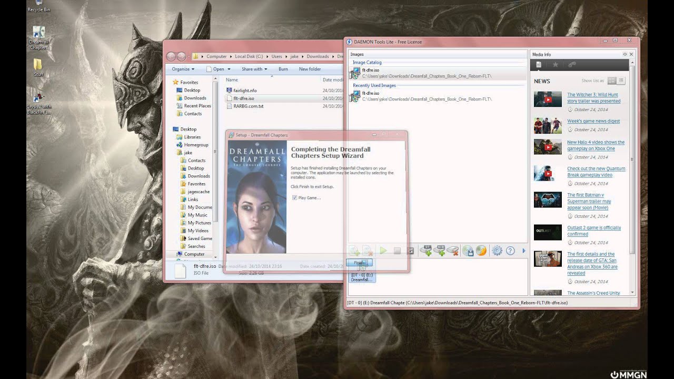The image size is (674, 379).
Task: Close the Media Info panel
Action: point(631,54)
